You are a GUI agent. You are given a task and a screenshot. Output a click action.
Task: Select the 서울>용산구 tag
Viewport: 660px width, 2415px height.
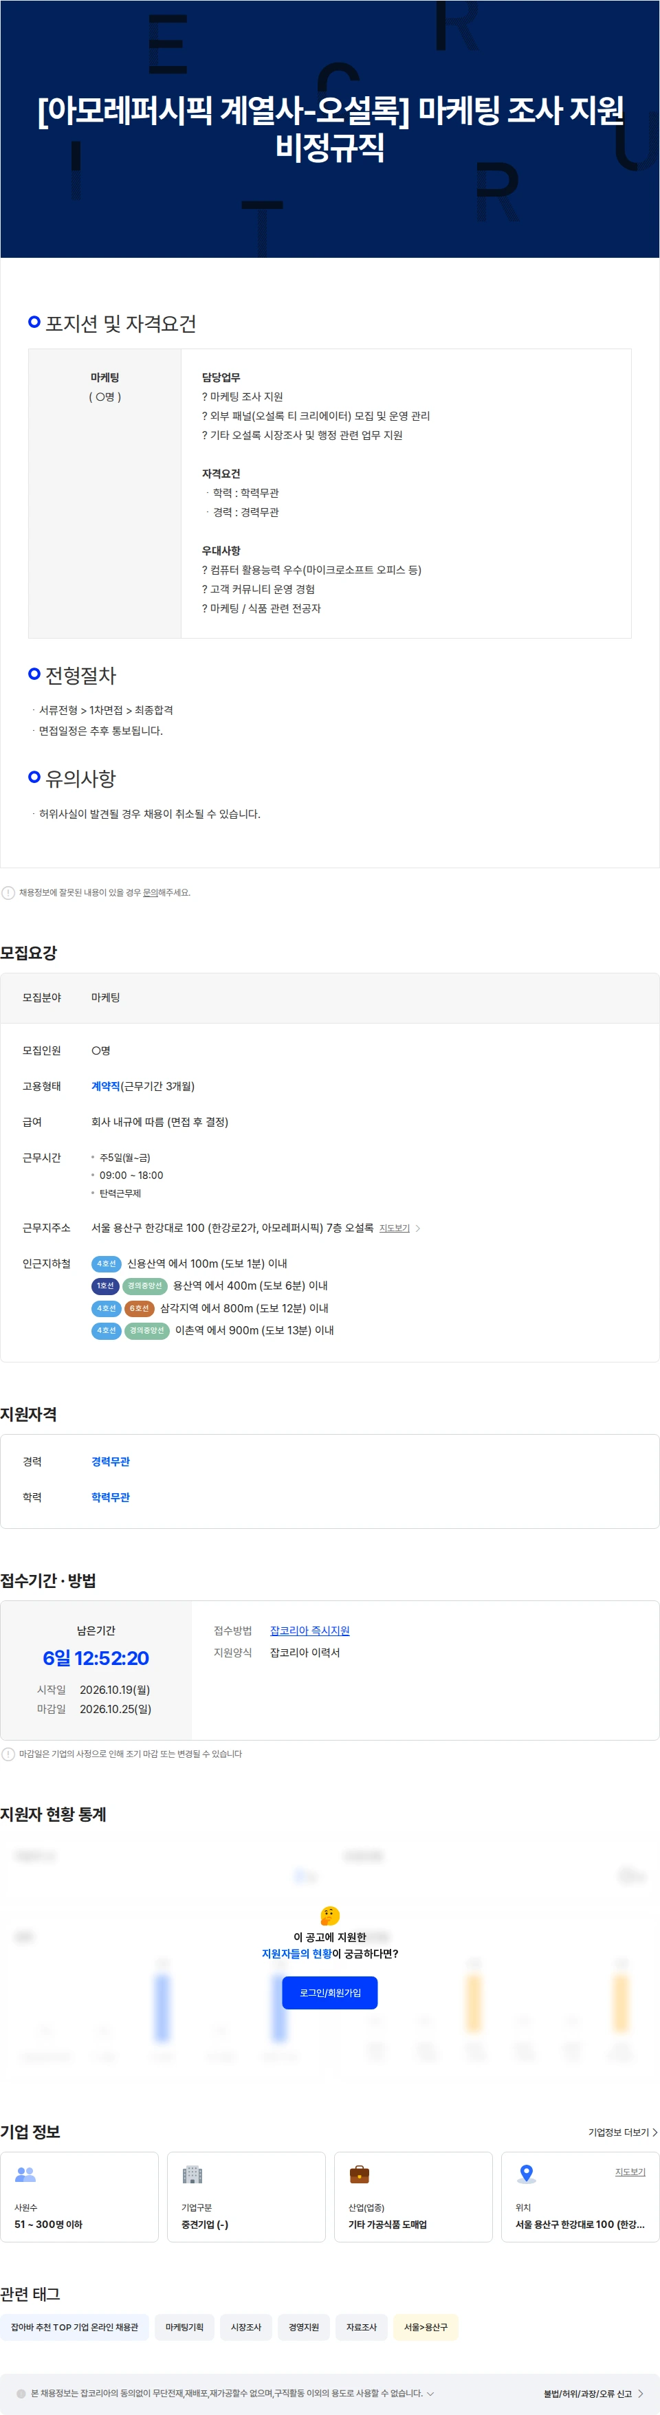tap(426, 2327)
